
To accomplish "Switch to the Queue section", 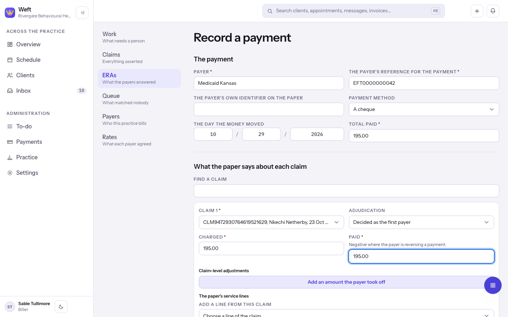I will click(139, 99).
